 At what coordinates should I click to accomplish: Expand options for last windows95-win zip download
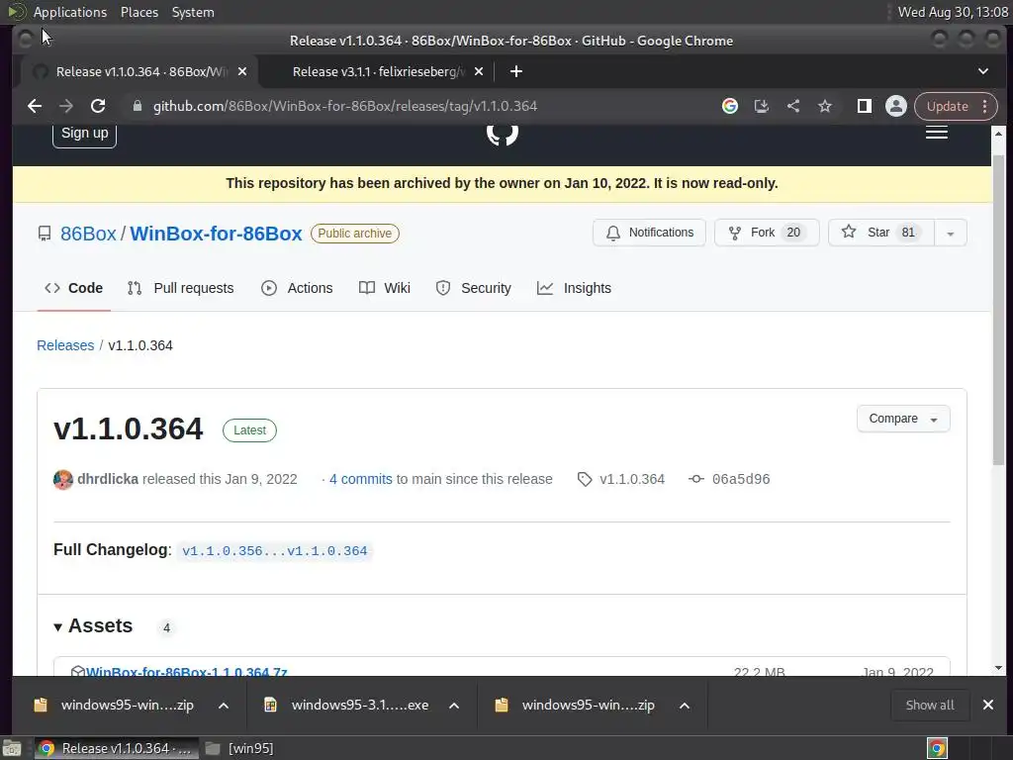click(685, 705)
